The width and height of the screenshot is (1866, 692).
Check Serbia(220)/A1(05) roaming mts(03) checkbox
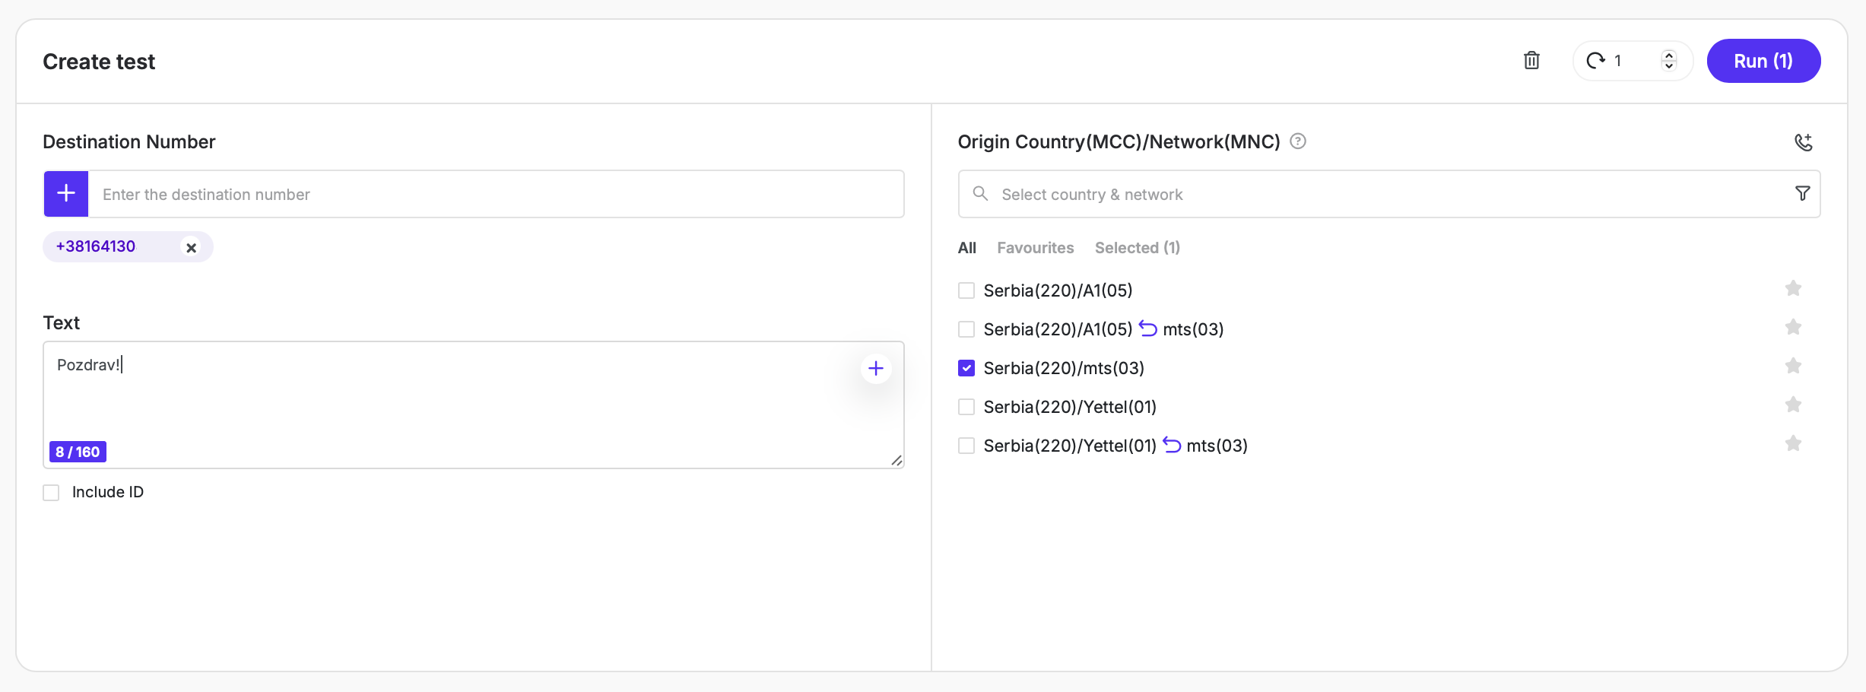click(966, 330)
